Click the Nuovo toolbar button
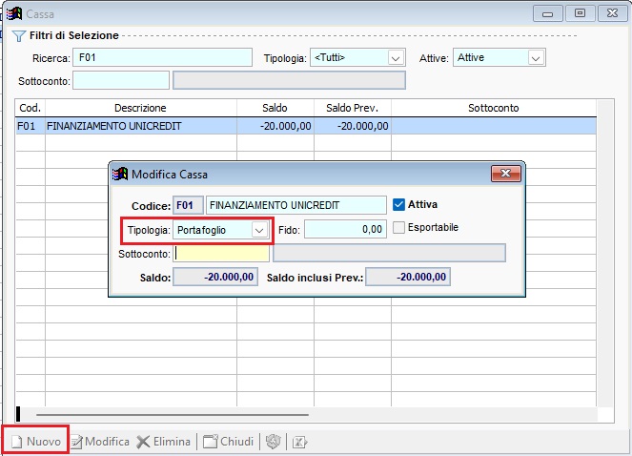The width and height of the screenshot is (632, 456). point(35,442)
